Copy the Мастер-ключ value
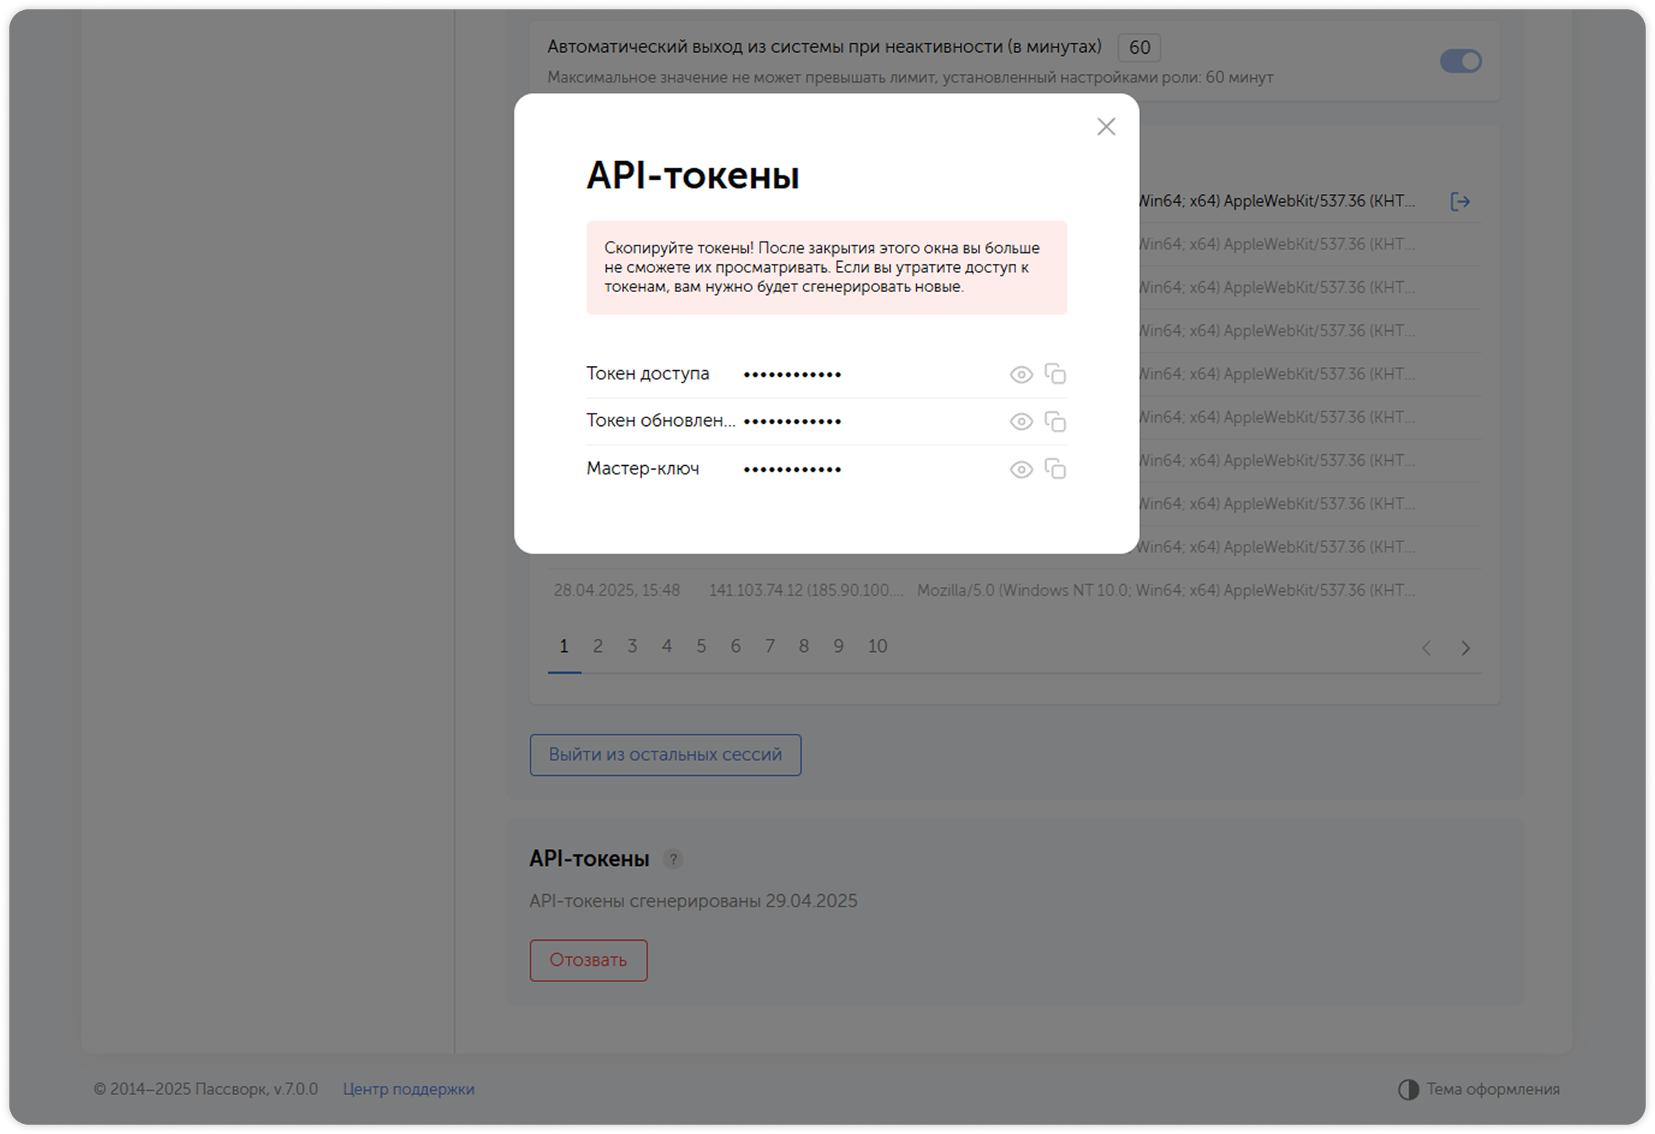This screenshot has width=1655, height=1134. tap(1055, 469)
